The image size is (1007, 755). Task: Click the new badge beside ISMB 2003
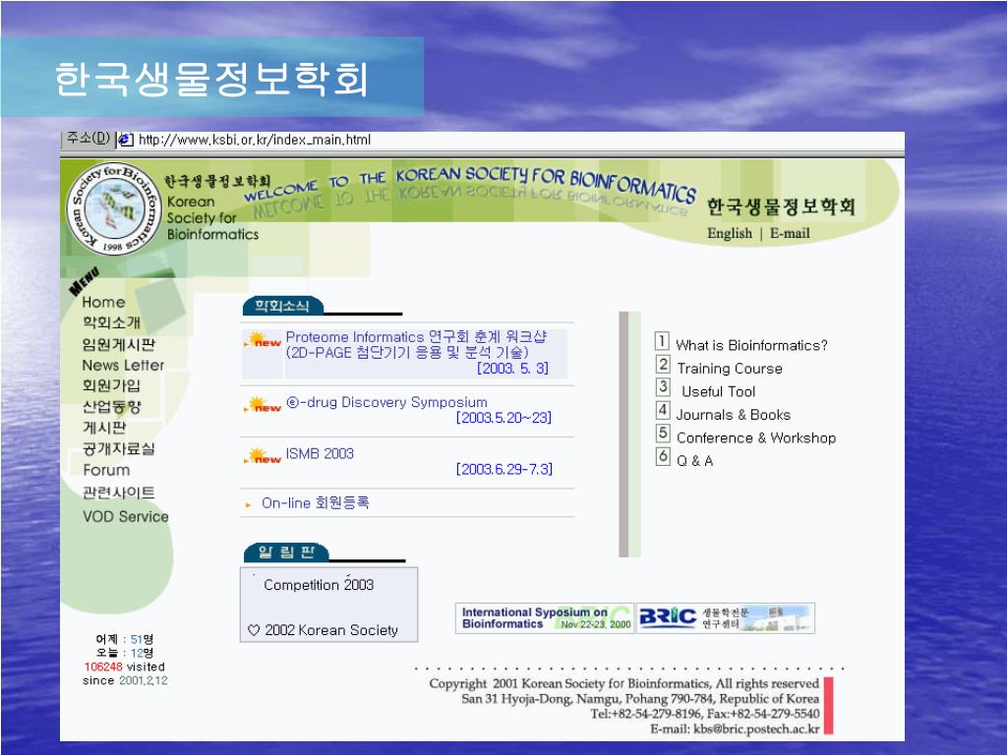point(263,456)
